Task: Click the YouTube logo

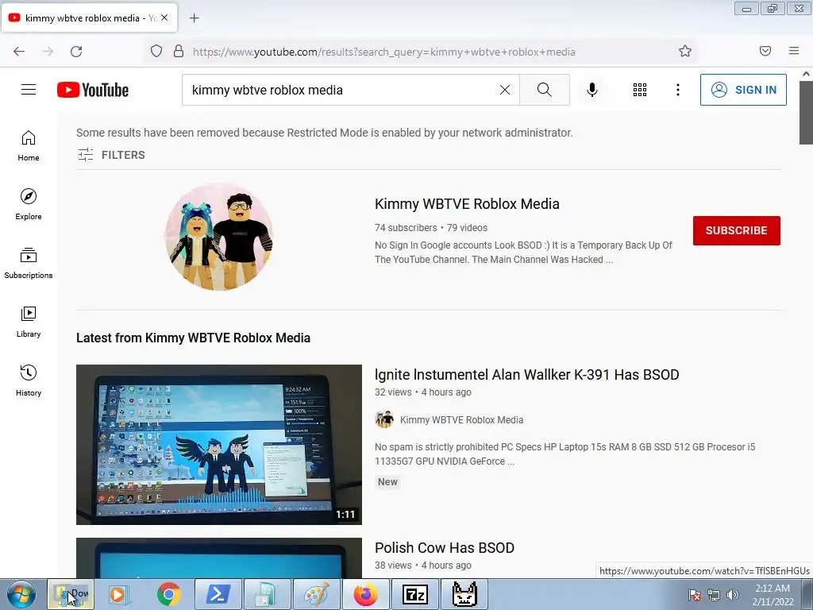Action: point(93,90)
